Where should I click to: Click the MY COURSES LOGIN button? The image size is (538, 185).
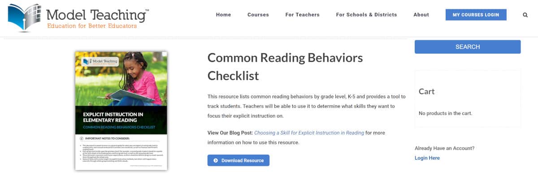tap(476, 15)
